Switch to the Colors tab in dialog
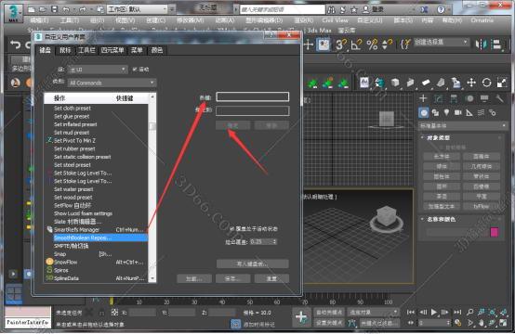 157,50
